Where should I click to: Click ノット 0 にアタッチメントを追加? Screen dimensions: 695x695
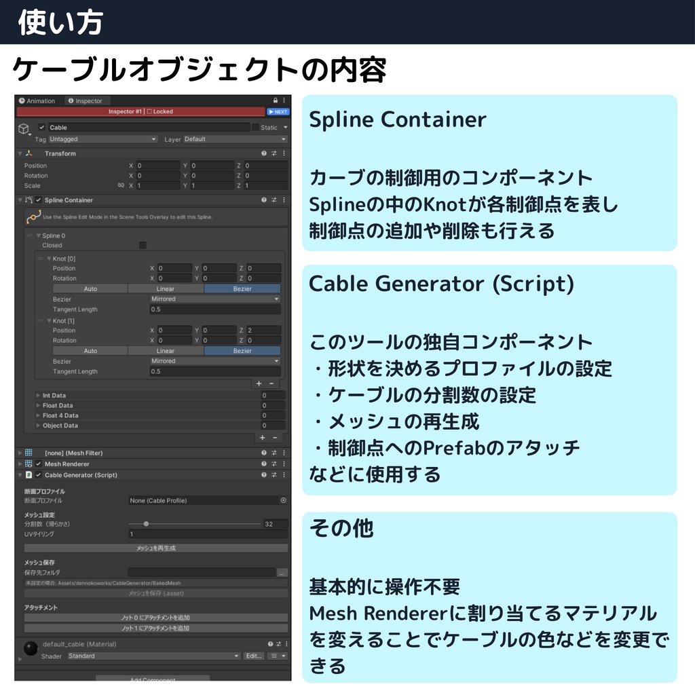click(x=156, y=618)
